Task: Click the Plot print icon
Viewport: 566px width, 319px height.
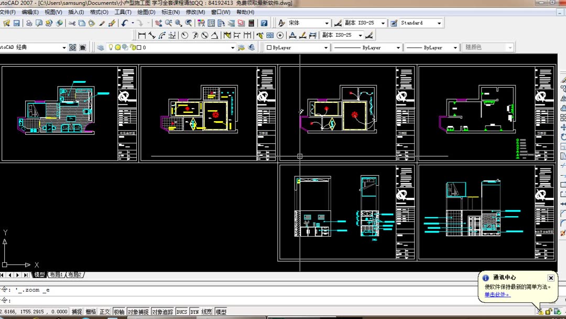Action: (x=29, y=23)
